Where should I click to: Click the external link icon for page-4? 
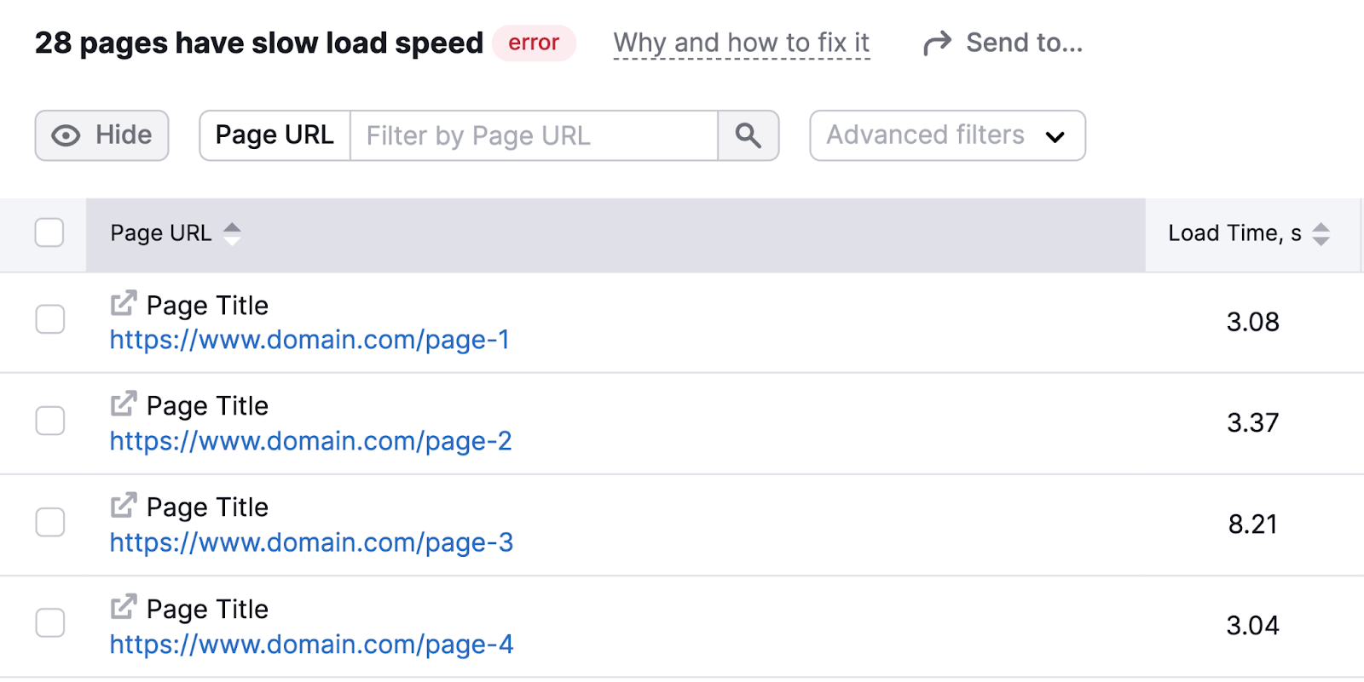click(x=124, y=607)
